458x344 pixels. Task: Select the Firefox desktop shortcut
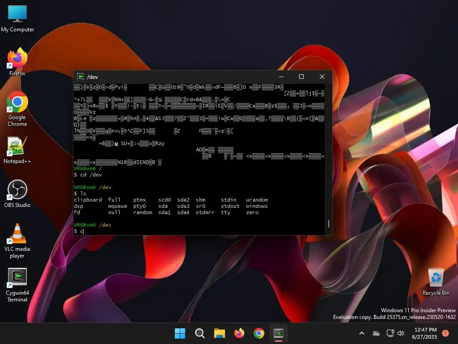pos(17,62)
